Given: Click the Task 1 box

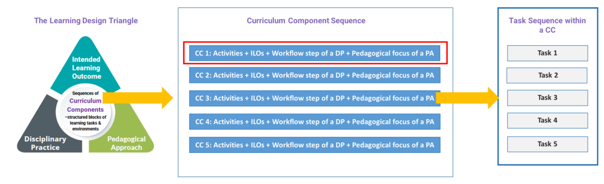Looking at the screenshot, I should [x=547, y=53].
